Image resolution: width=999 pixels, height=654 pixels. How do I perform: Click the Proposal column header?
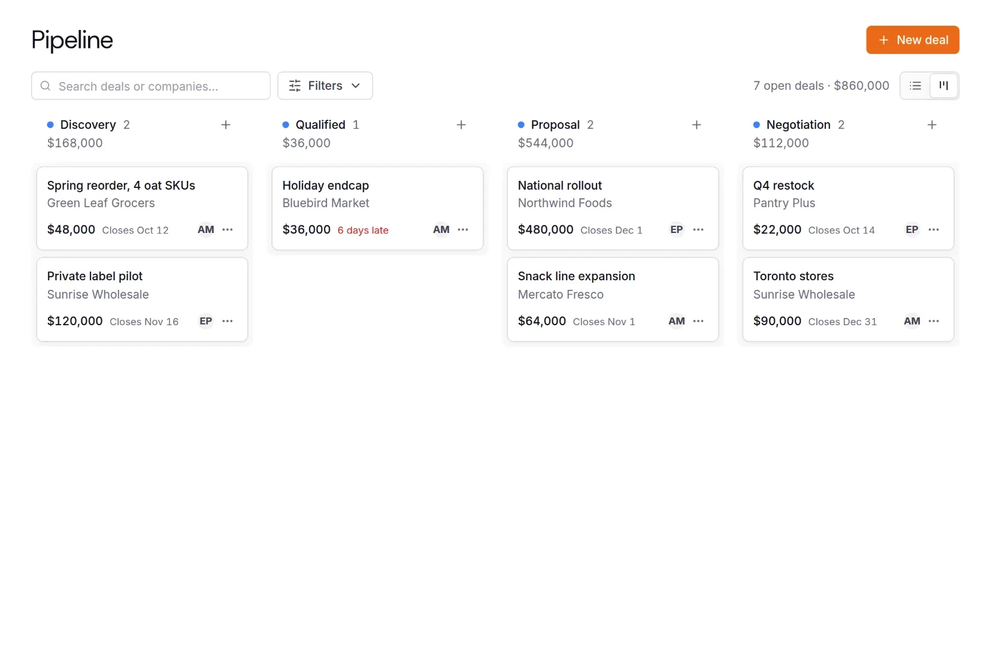[555, 125]
